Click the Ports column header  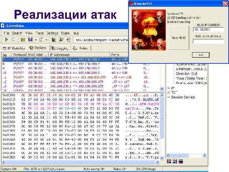click(119, 55)
